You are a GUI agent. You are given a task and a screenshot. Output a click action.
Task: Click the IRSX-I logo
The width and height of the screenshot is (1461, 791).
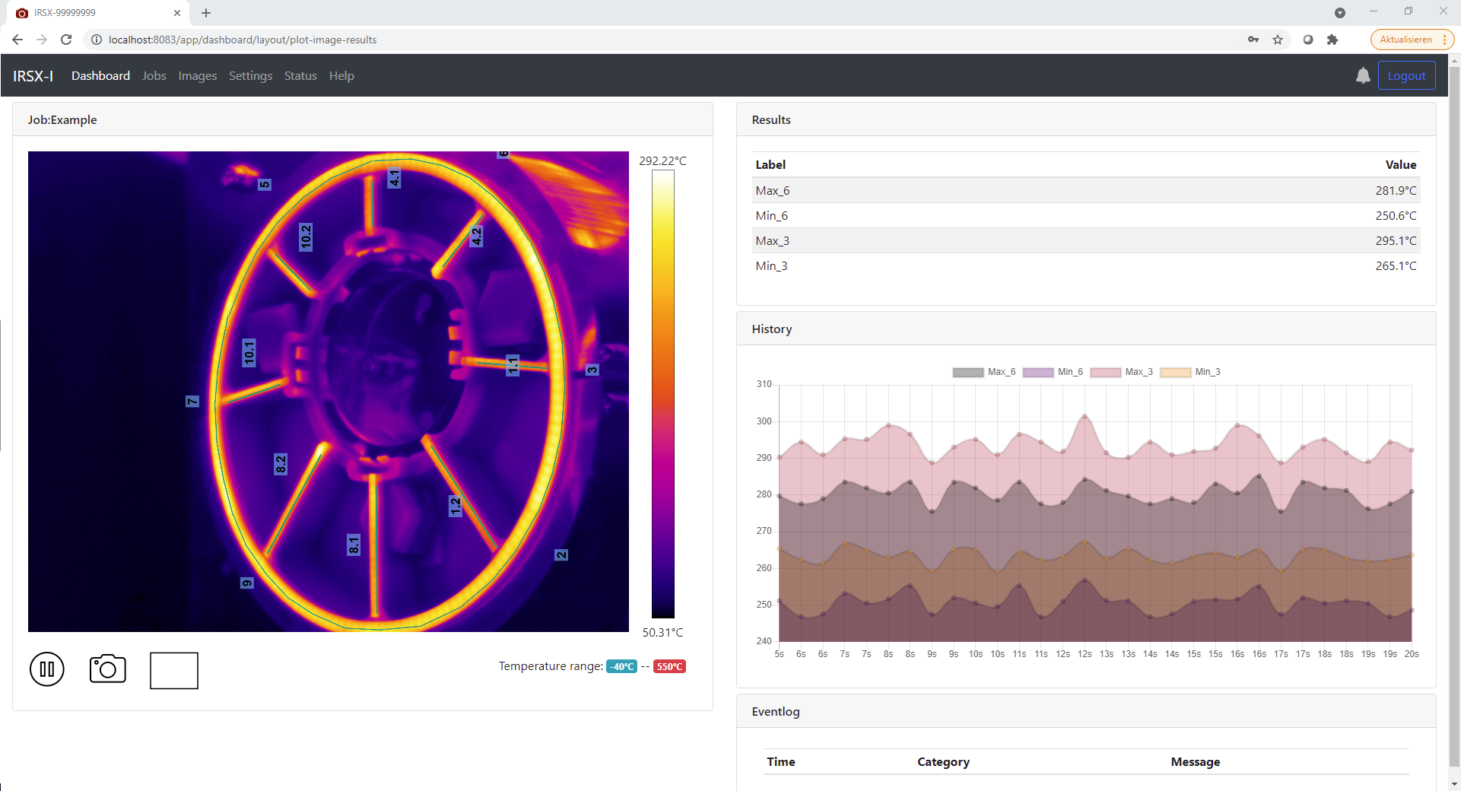pos(33,75)
